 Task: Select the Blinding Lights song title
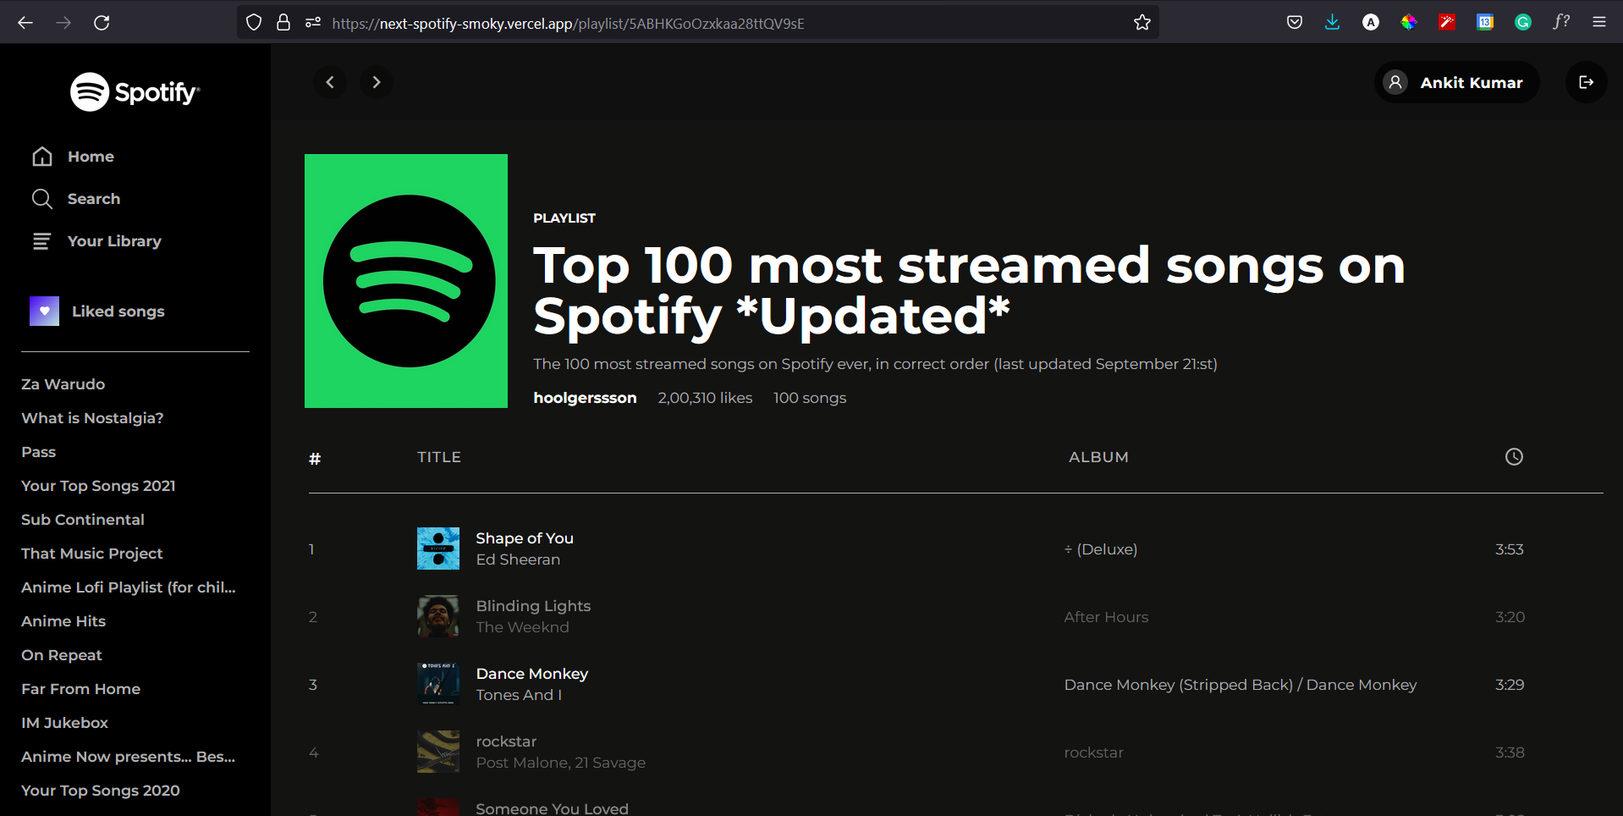[x=533, y=606]
